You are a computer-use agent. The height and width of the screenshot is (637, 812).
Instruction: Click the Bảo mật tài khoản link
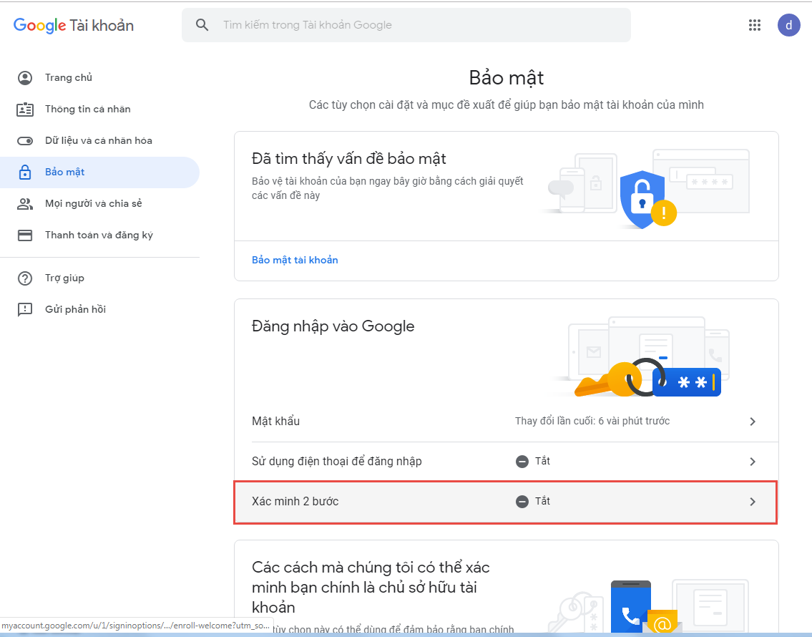click(295, 260)
